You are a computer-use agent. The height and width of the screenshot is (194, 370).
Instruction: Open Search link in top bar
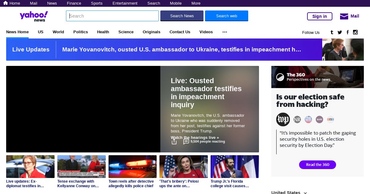154,3
